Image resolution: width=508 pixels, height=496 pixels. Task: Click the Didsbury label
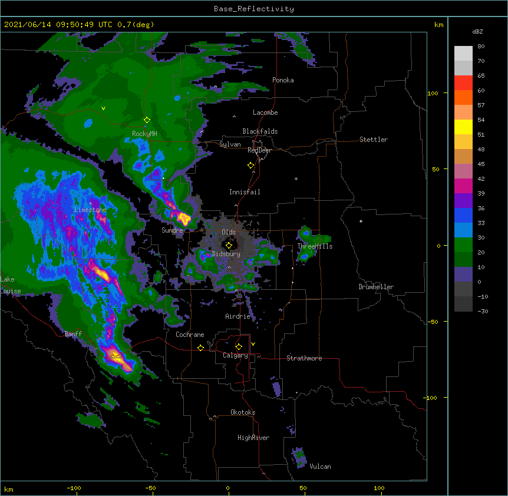[x=226, y=254]
